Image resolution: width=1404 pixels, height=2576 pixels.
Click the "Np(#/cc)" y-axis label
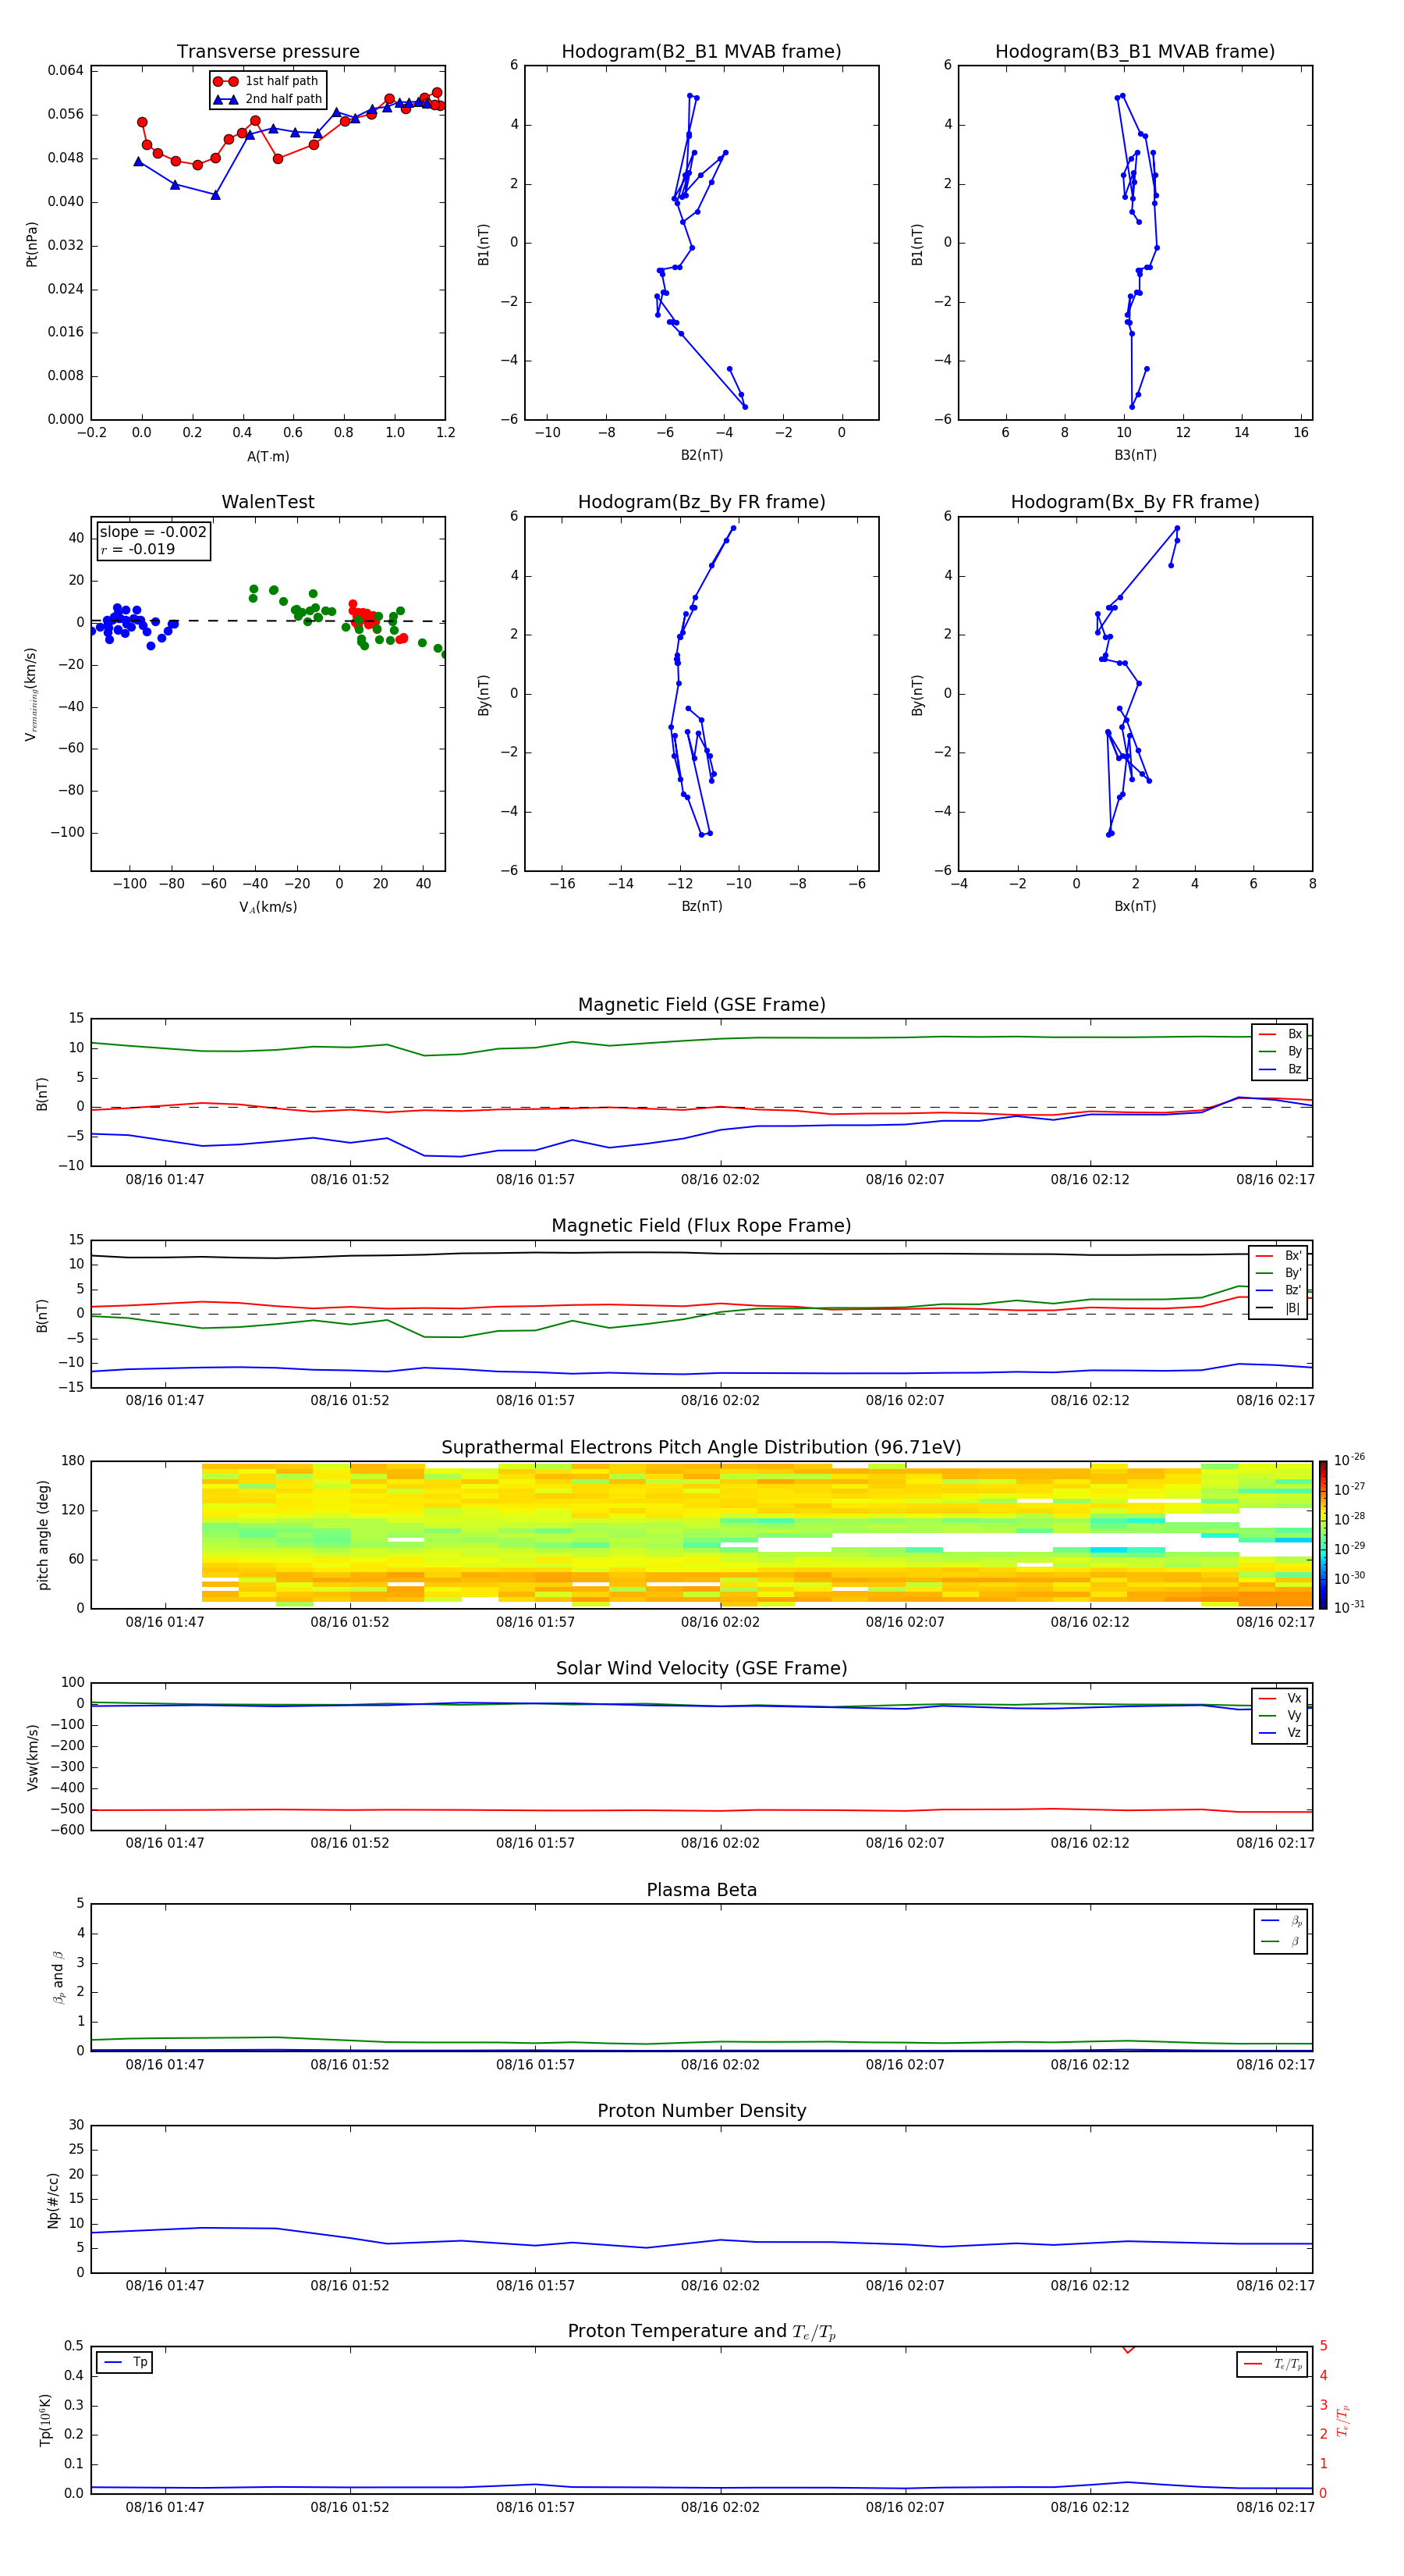coord(53,2200)
